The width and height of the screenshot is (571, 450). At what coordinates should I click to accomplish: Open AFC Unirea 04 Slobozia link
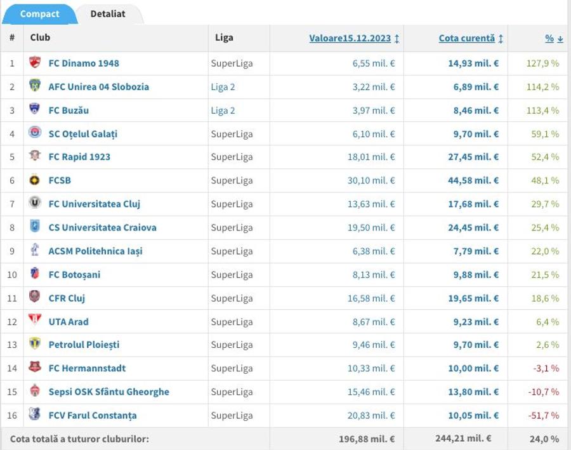(x=99, y=87)
